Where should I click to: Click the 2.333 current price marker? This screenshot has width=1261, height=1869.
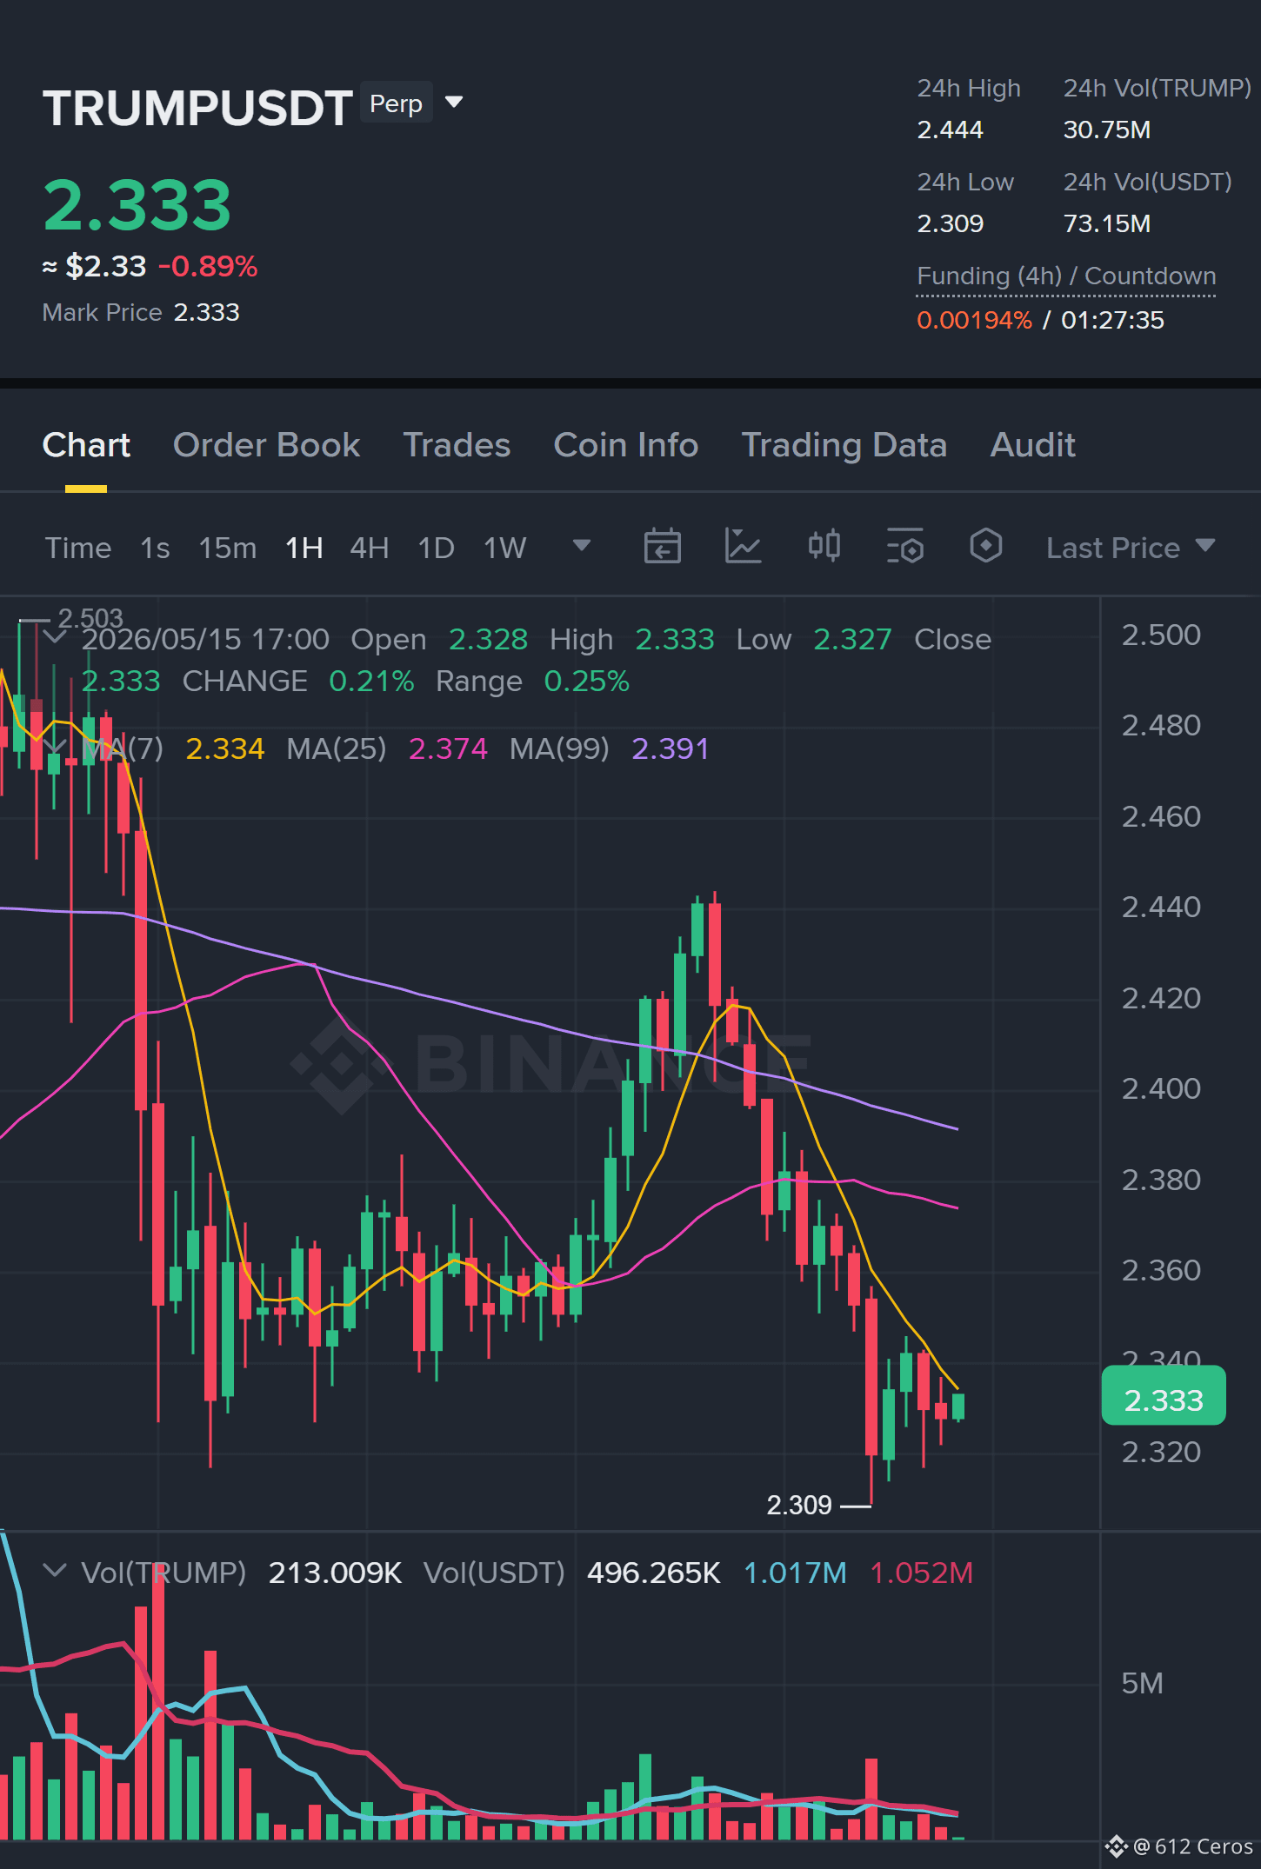(x=1164, y=1400)
